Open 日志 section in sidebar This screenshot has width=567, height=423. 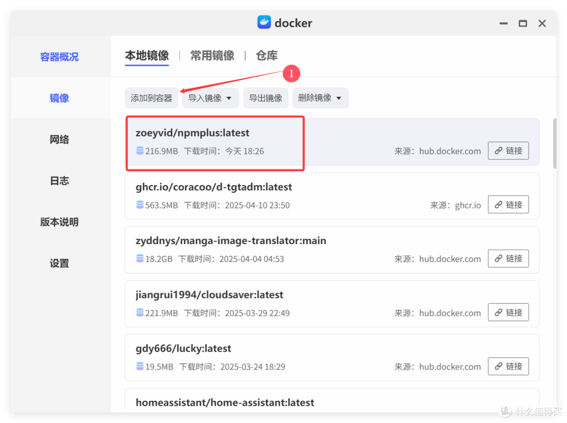[x=59, y=181]
